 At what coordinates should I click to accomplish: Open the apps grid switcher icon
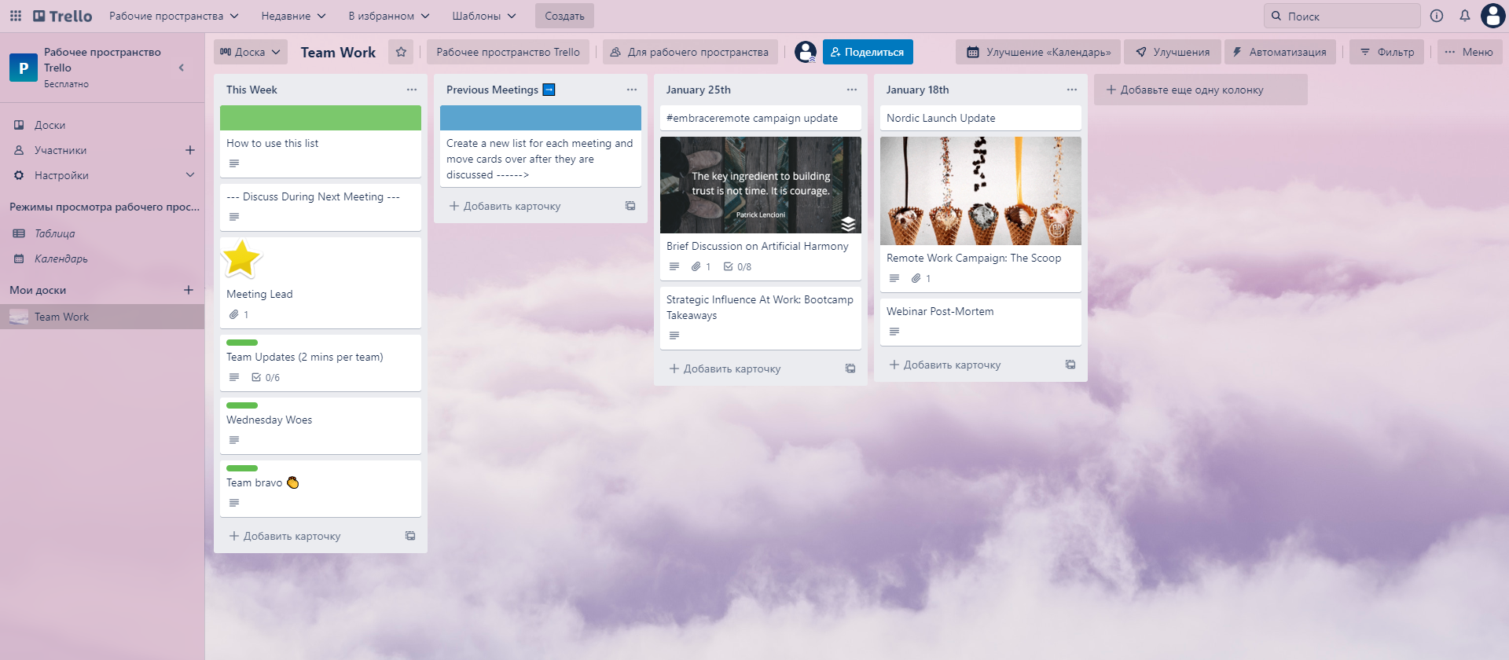[16, 16]
